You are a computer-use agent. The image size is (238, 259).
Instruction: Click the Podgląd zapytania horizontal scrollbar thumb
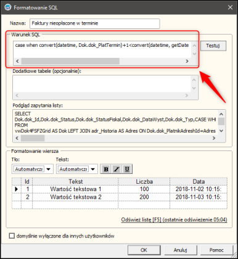click(x=33, y=138)
